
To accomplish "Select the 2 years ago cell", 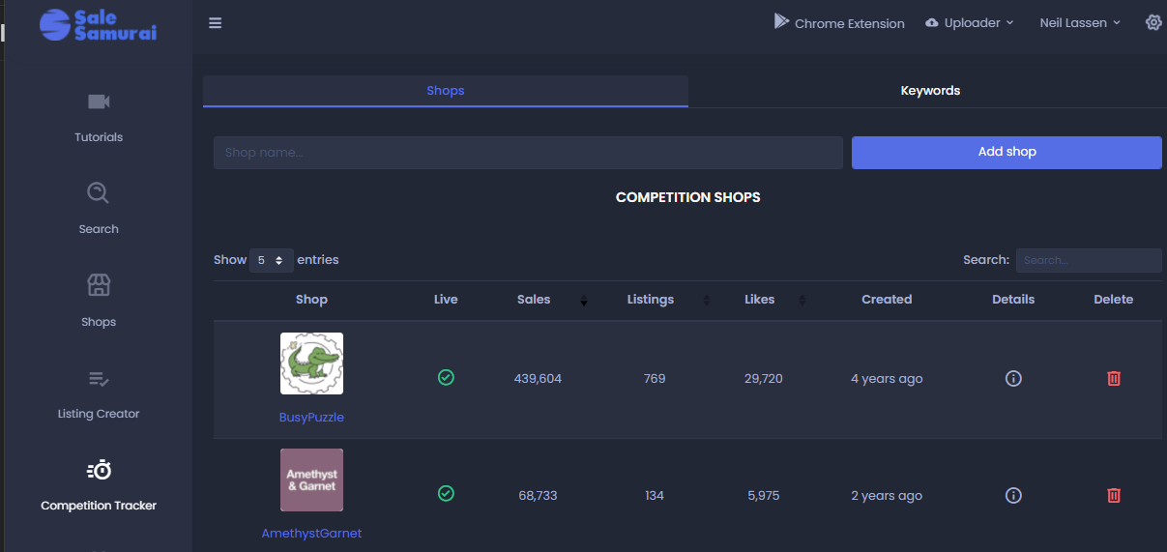I will point(887,496).
